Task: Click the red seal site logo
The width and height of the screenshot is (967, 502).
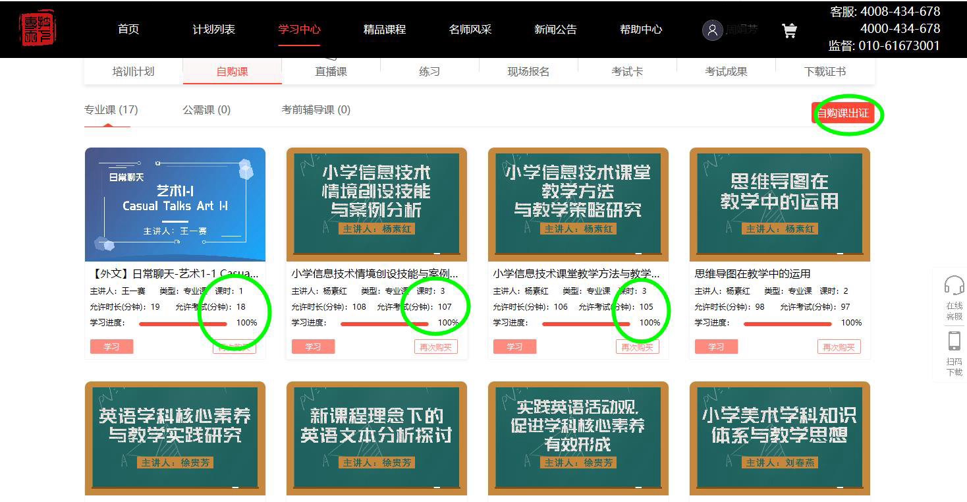Action: (x=38, y=28)
